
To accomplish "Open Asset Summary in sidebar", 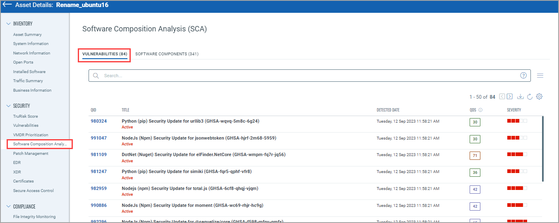I will (x=27, y=35).
